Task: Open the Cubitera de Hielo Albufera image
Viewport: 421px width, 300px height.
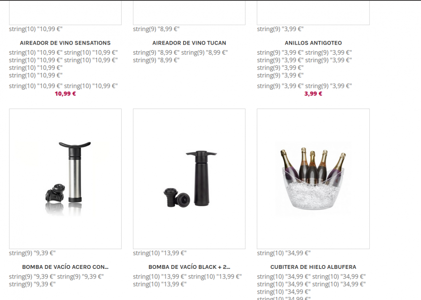Action: click(x=313, y=179)
